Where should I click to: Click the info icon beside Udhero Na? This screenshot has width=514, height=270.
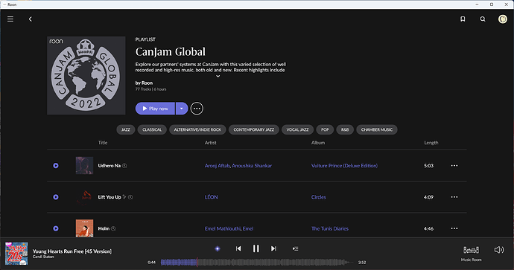point(124,166)
